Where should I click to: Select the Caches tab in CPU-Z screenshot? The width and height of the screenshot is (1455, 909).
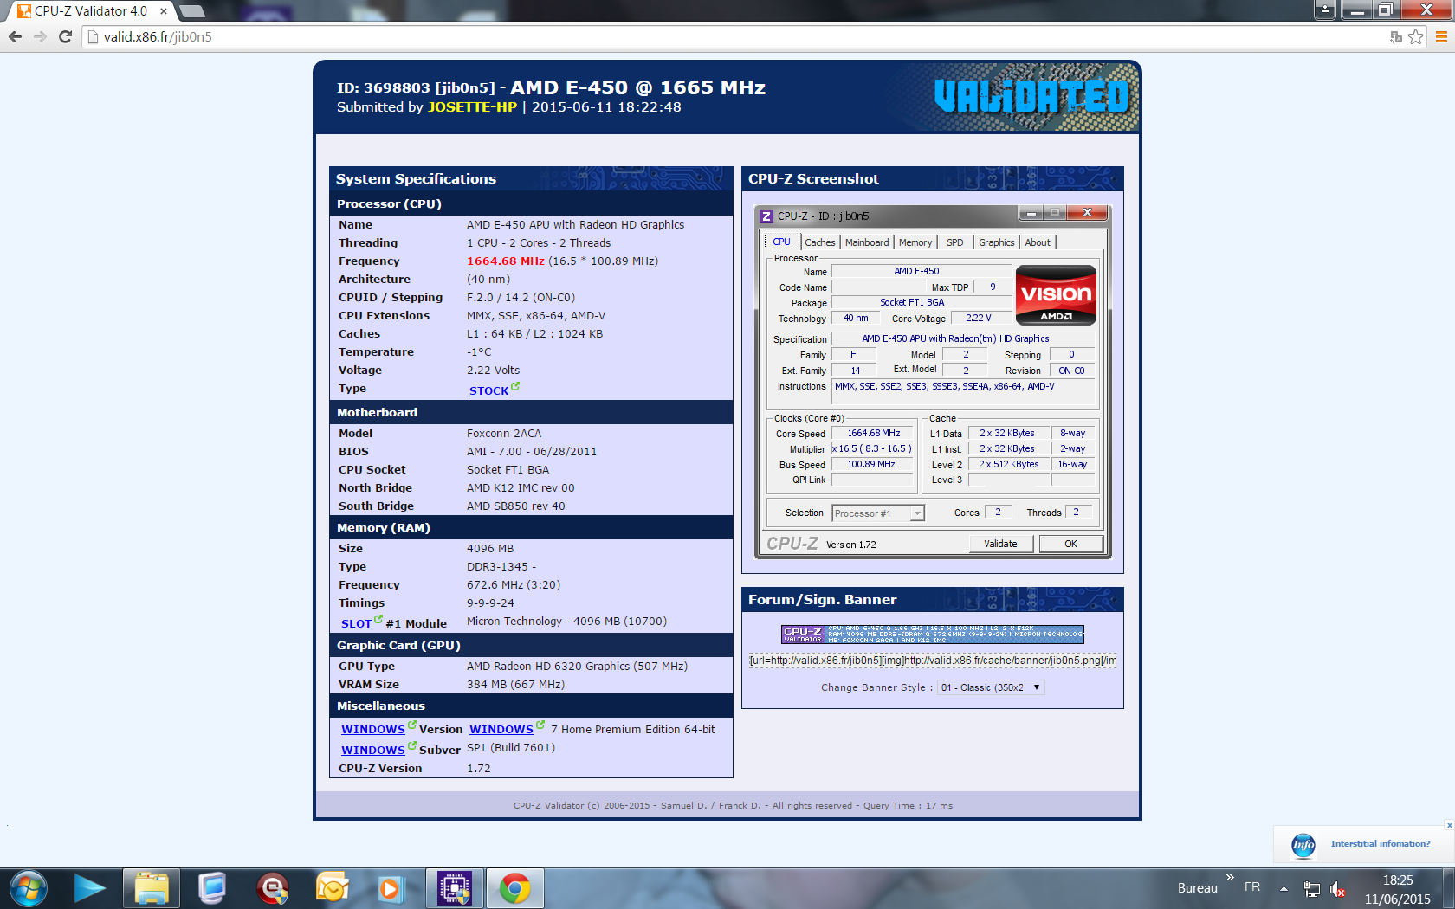click(x=820, y=242)
